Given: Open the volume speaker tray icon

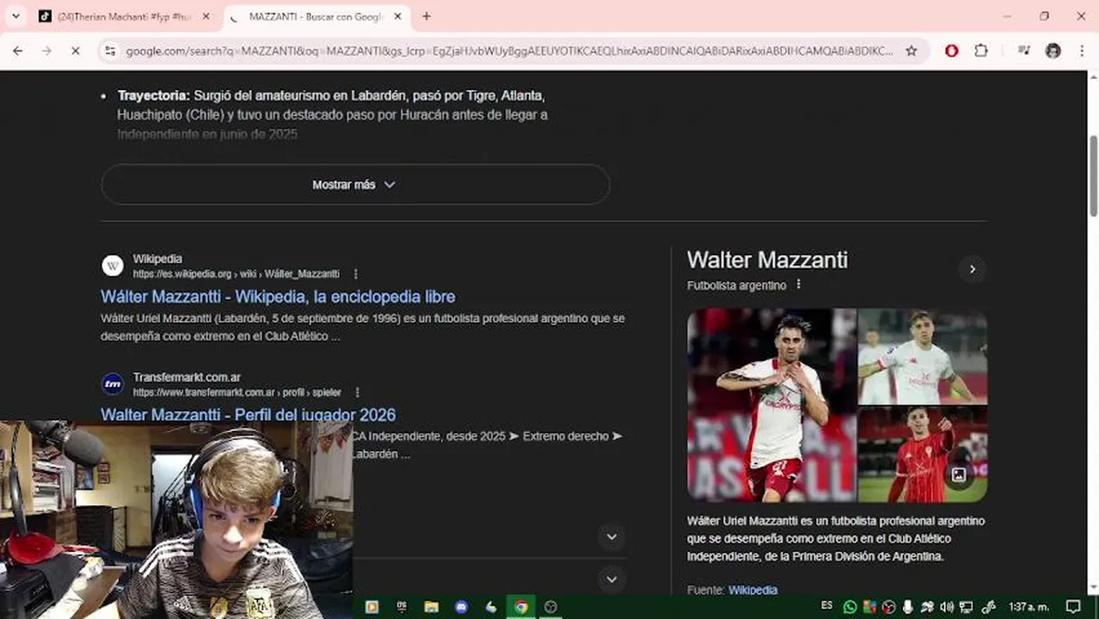Looking at the screenshot, I should [x=947, y=607].
